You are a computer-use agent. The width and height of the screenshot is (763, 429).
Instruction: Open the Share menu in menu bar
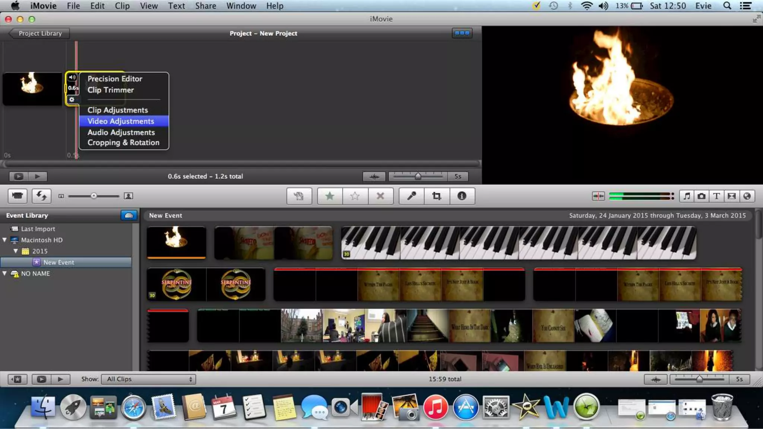(206, 6)
